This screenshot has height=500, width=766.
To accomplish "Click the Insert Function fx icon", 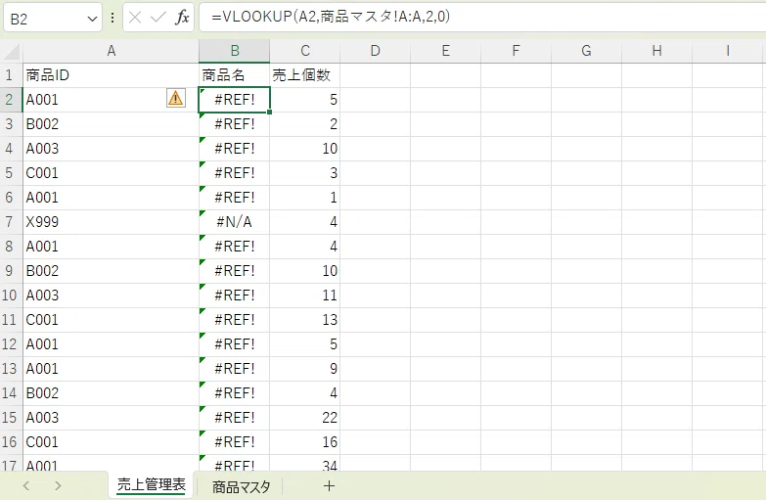I will coord(182,18).
